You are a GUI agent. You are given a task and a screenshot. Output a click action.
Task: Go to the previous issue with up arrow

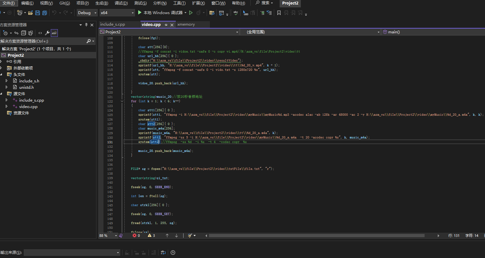pyautogui.click(x=167, y=236)
